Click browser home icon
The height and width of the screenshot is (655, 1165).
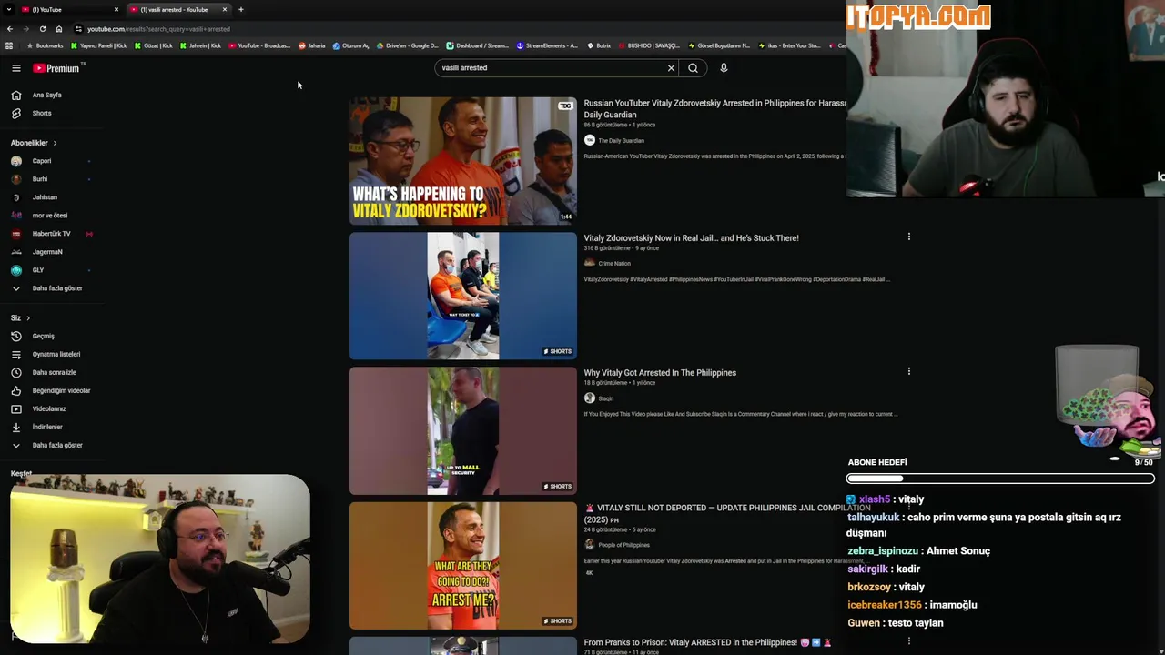click(x=59, y=29)
